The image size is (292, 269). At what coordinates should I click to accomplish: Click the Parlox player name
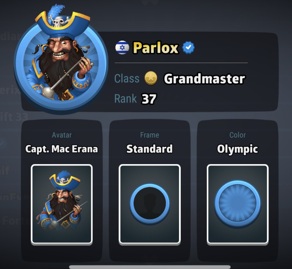[156, 48]
